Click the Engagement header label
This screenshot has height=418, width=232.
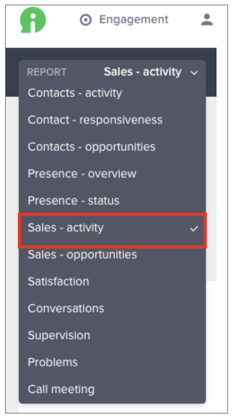coord(134,20)
